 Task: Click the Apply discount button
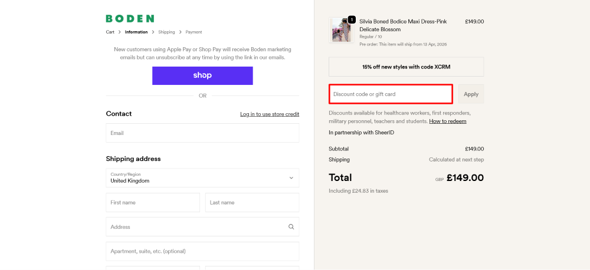point(471,94)
